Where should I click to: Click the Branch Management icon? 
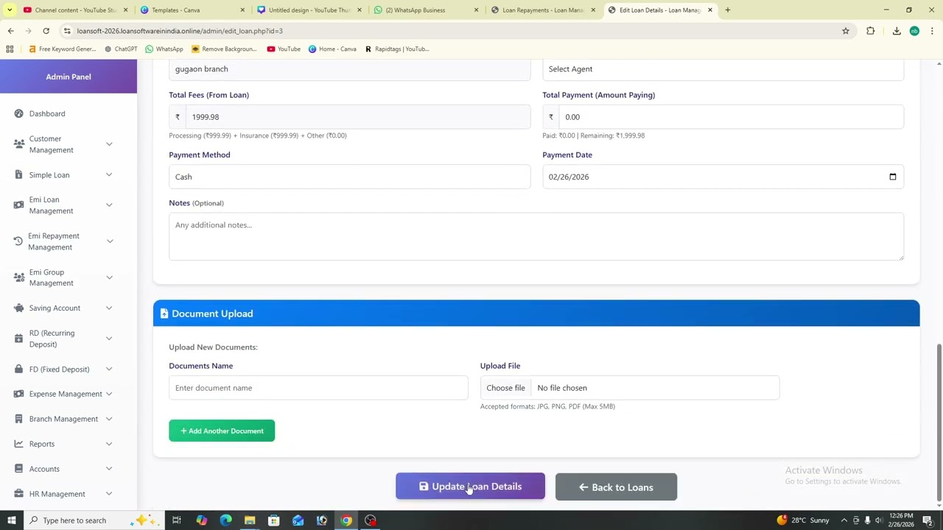tap(18, 419)
